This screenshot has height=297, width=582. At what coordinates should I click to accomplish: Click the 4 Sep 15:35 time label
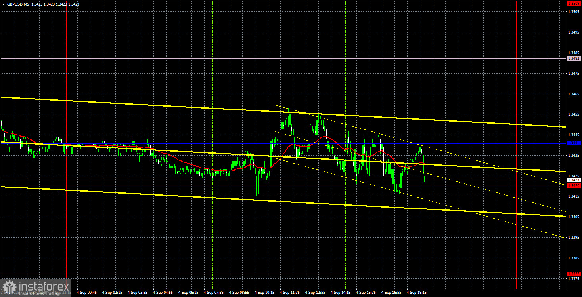point(366,293)
